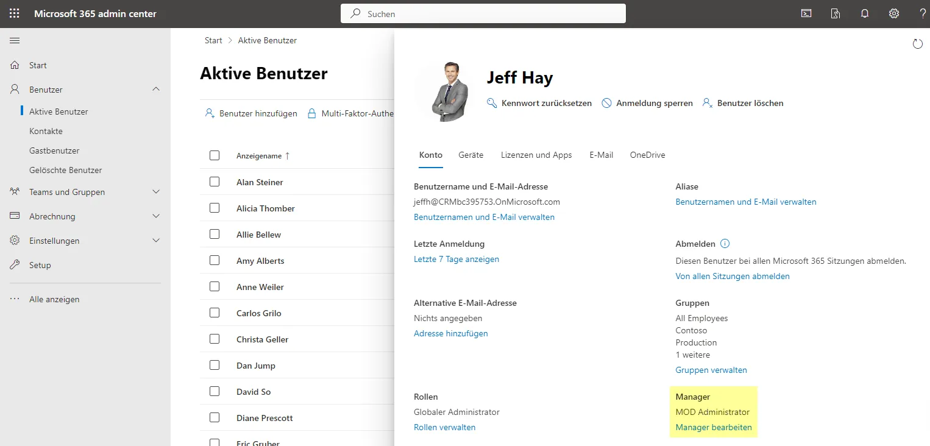This screenshot has width=930, height=446.
Task: Check the box for Christa Geller
Action: coord(215,339)
